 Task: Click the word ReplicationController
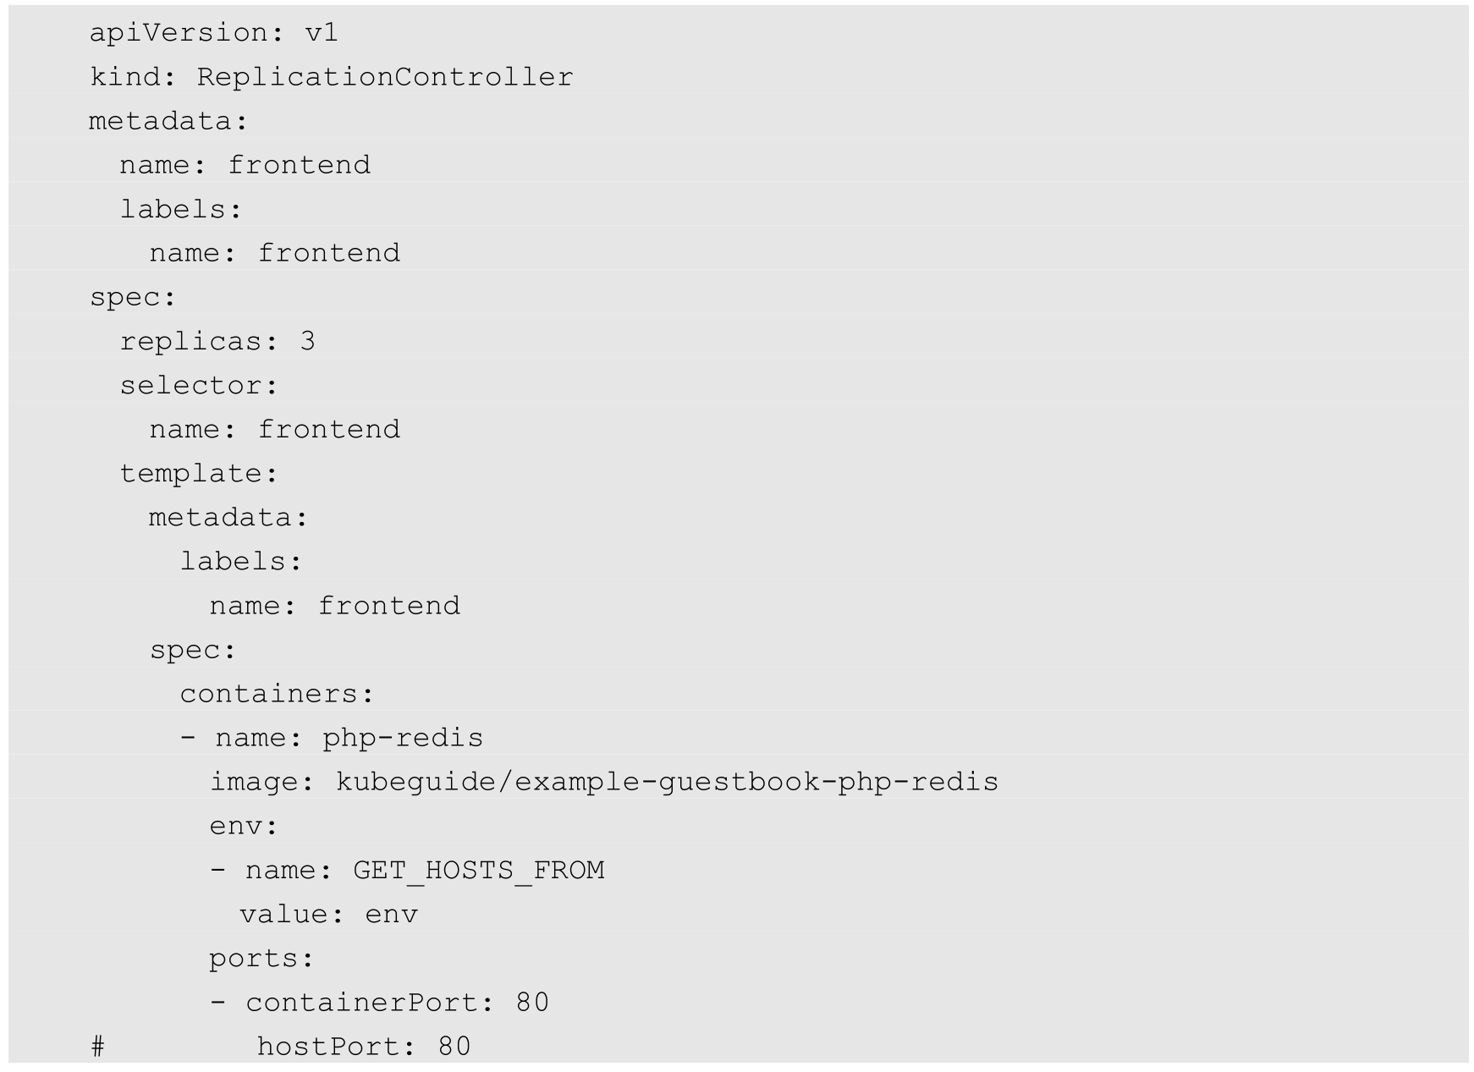(385, 77)
